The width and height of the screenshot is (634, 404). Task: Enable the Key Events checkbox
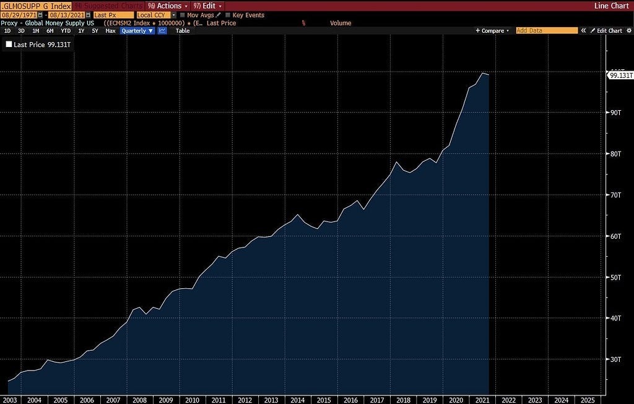click(x=228, y=15)
